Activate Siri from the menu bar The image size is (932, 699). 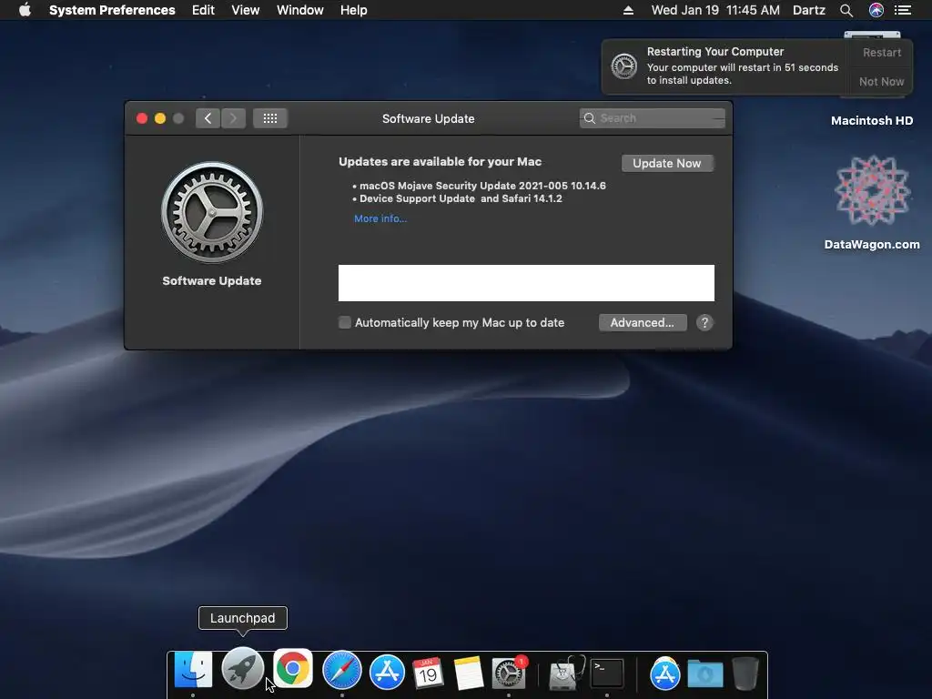click(x=876, y=10)
